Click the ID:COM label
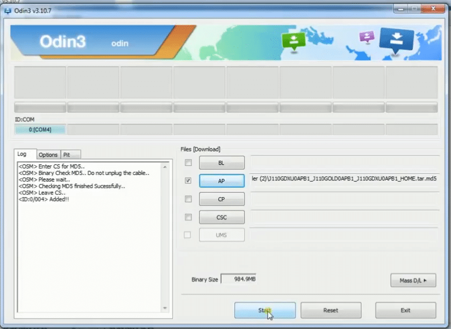 pos(24,120)
